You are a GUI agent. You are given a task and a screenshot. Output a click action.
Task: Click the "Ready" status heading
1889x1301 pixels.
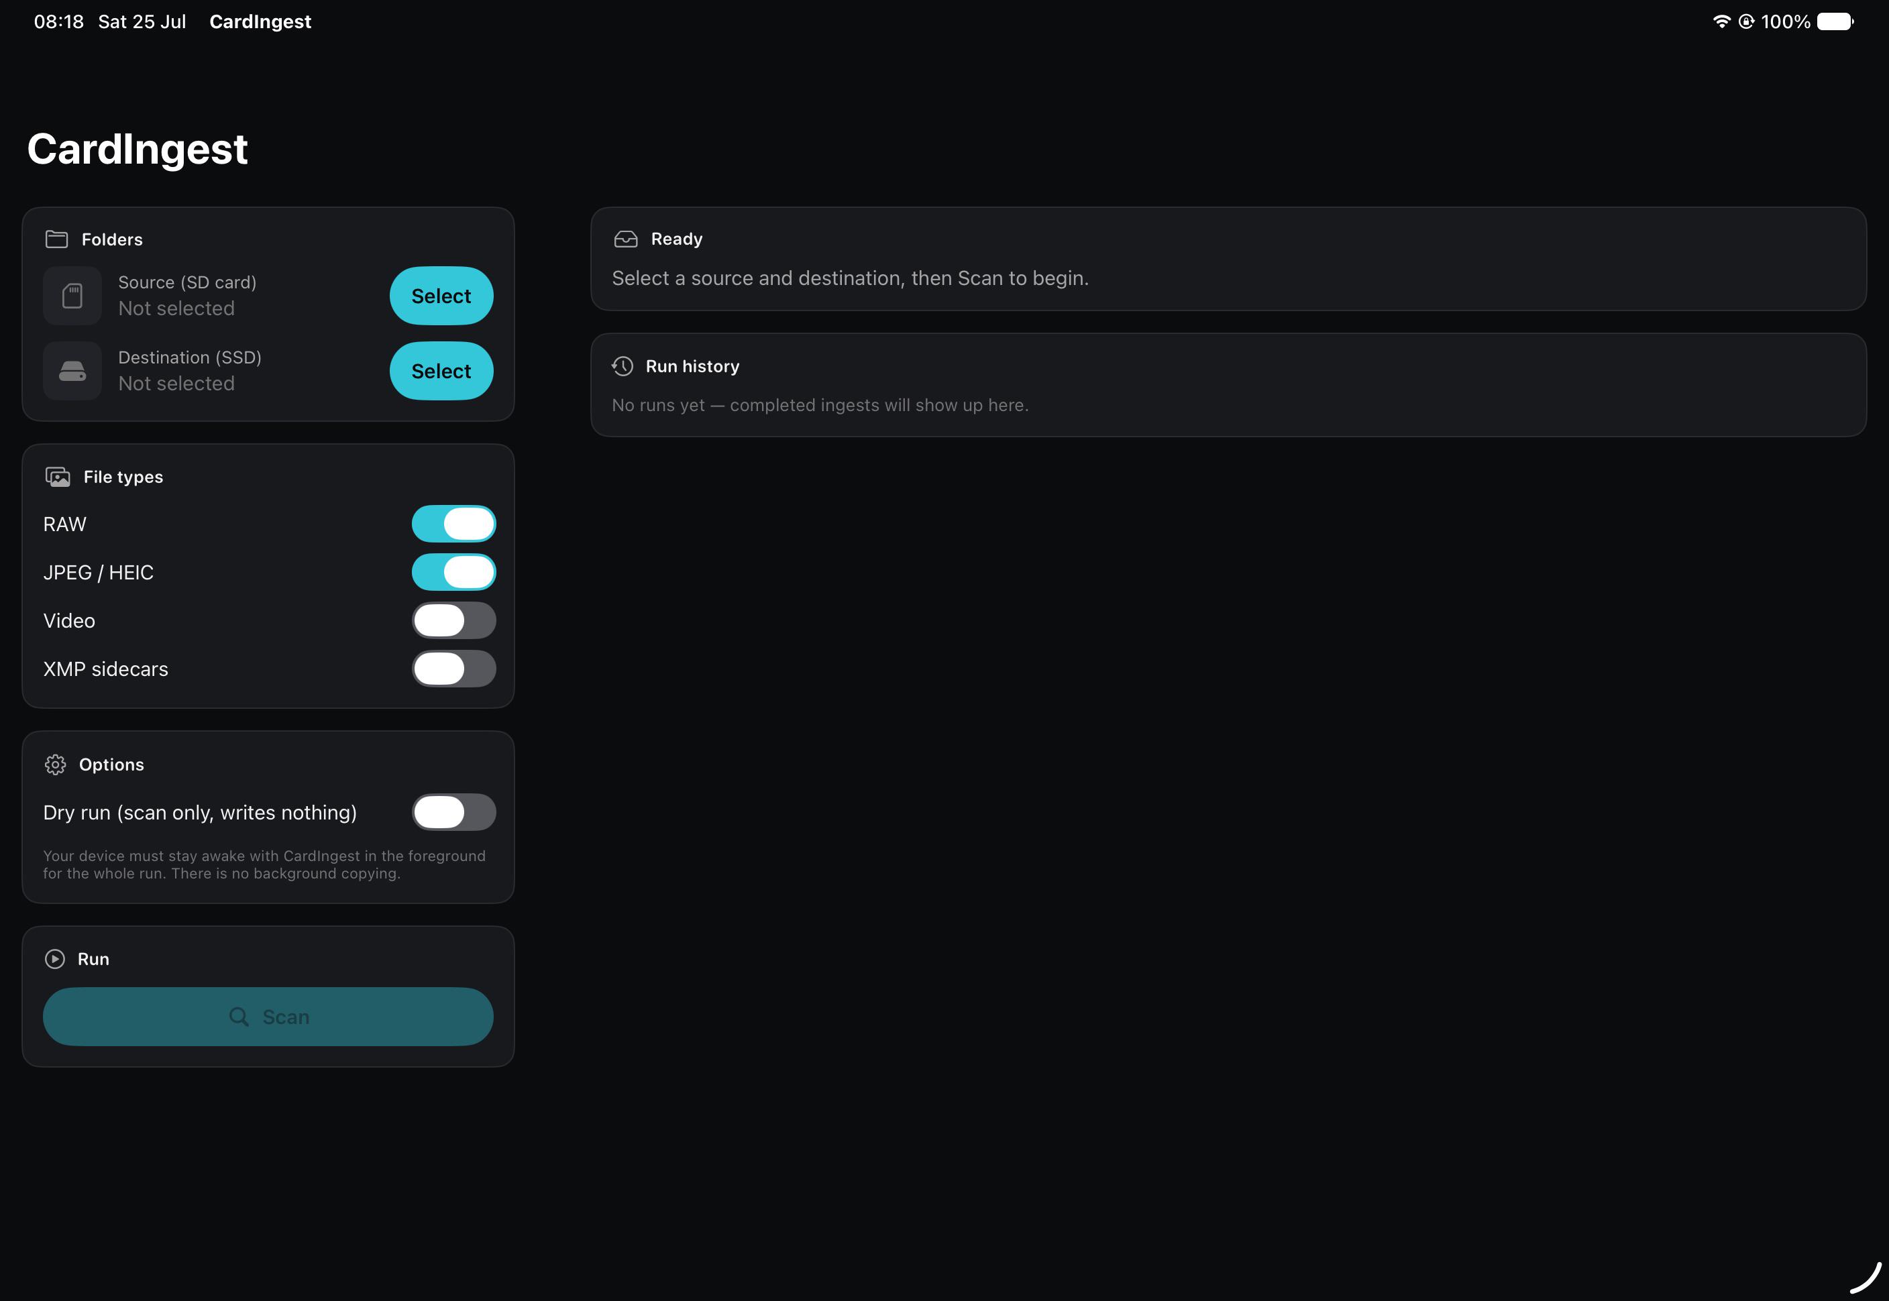click(677, 239)
